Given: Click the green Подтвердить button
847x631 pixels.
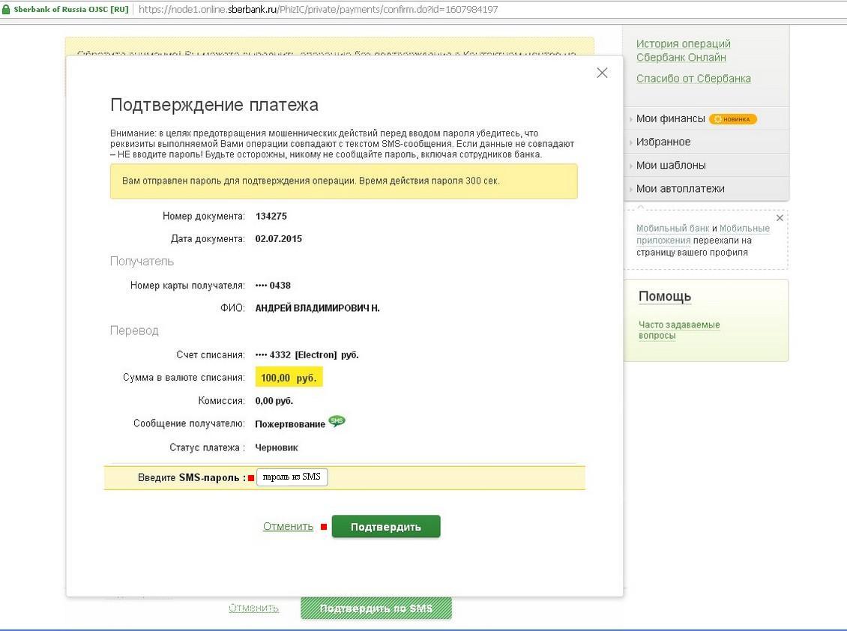Looking at the screenshot, I should 386,527.
